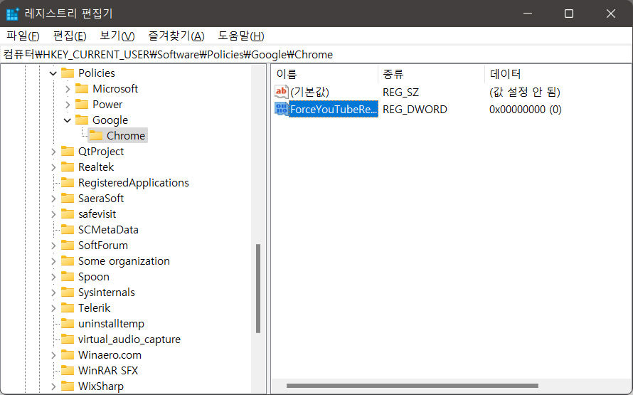Click the Some organization folder icon
The image size is (633, 395).
pos(68,261)
